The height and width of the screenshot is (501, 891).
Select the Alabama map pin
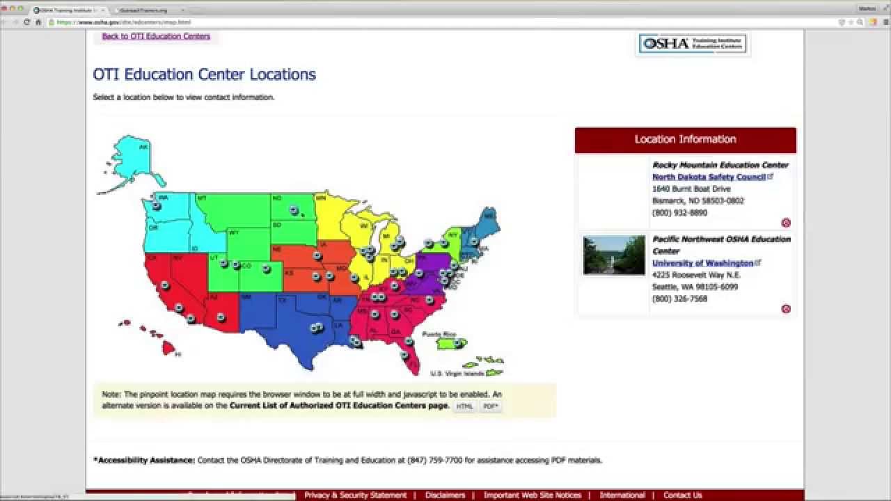tap(374, 315)
